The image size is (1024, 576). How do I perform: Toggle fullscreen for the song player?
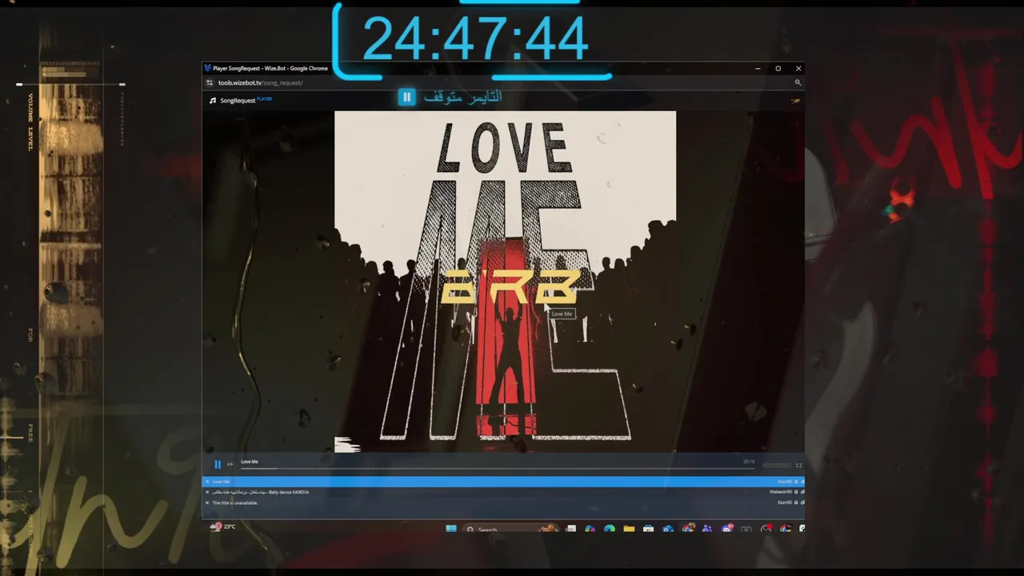[x=798, y=465]
